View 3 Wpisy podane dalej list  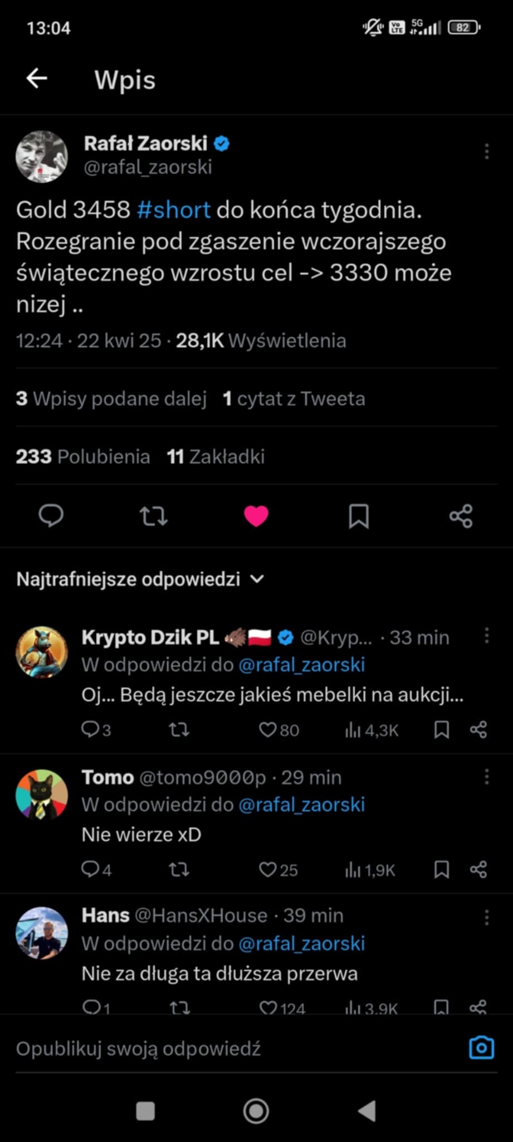click(111, 399)
